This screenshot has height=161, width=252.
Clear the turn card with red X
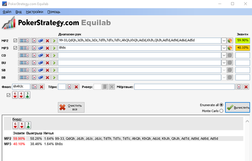pyautogui.click(x=76, y=87)
